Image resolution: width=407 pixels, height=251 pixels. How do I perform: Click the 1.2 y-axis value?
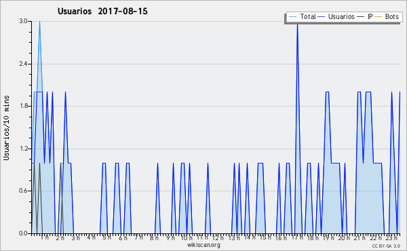[23, 149]
